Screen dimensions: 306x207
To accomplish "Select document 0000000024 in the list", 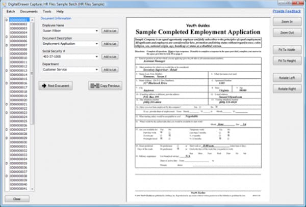I will [x=18, y=117].
